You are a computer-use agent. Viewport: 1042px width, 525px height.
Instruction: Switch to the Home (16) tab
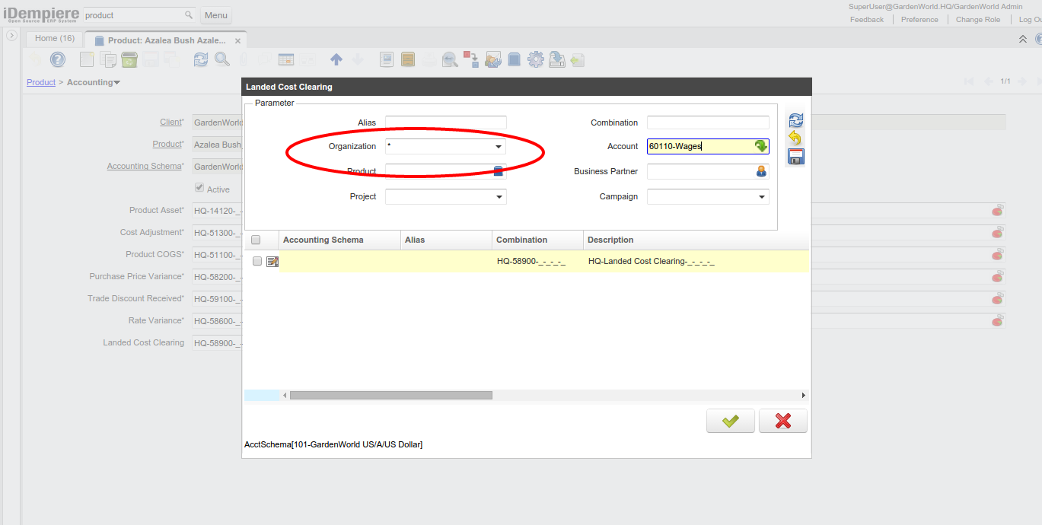coord(55,38)
